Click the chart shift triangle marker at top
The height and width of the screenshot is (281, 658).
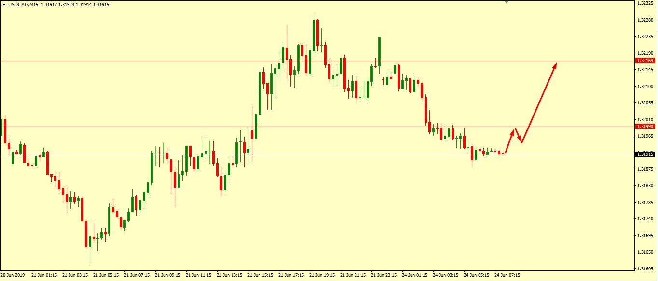click(x=507, y=2)
